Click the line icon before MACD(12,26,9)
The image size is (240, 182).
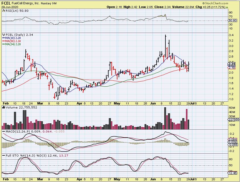click(x=4, y=132)
